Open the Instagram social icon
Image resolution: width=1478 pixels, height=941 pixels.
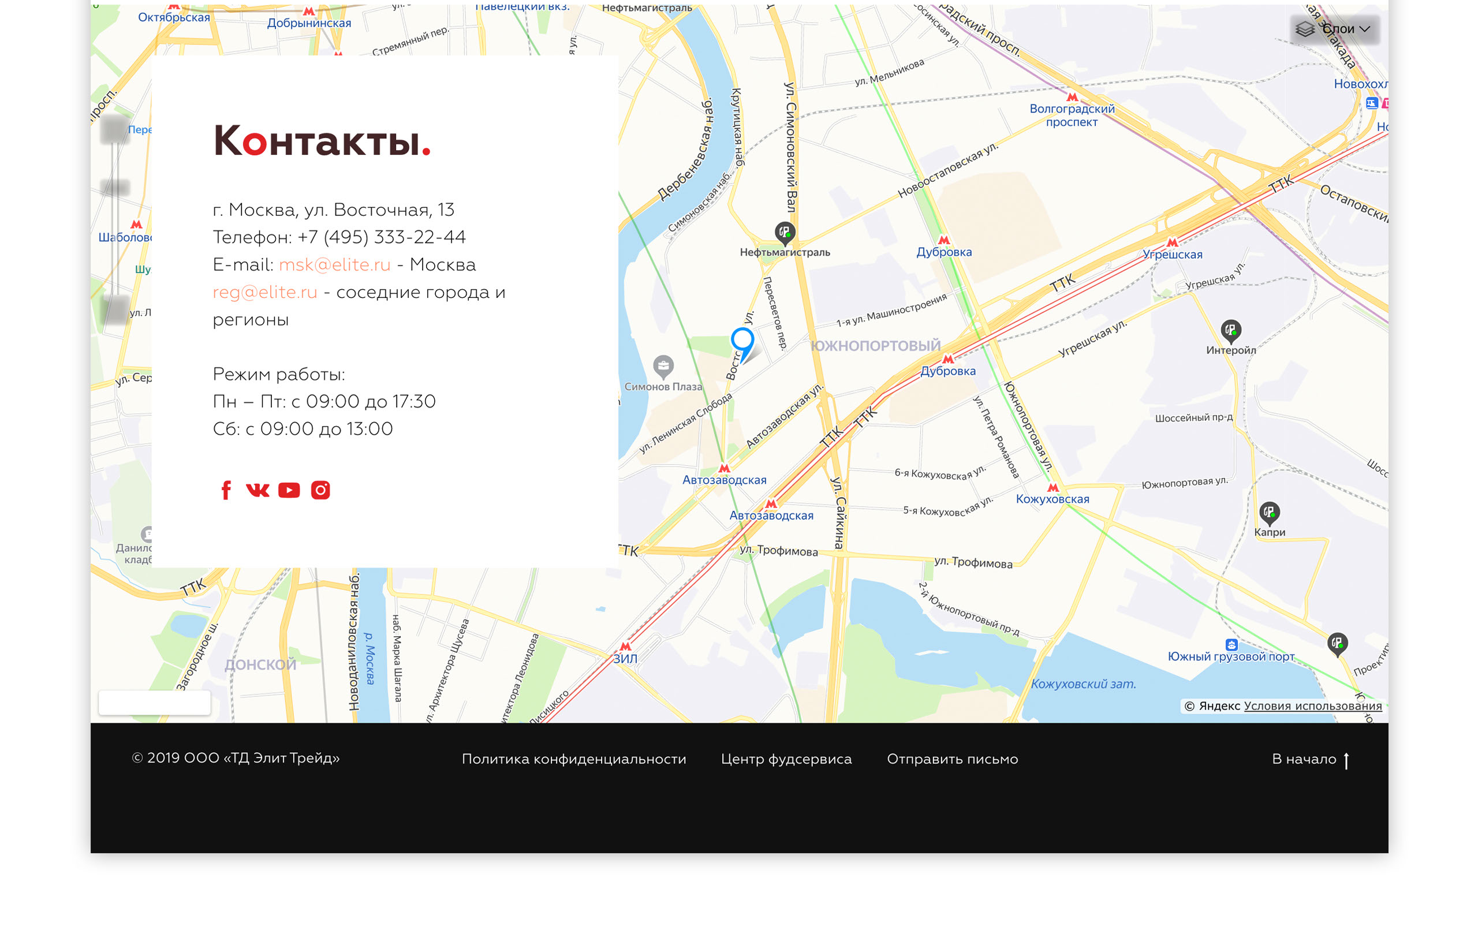(x=320, y=491)
